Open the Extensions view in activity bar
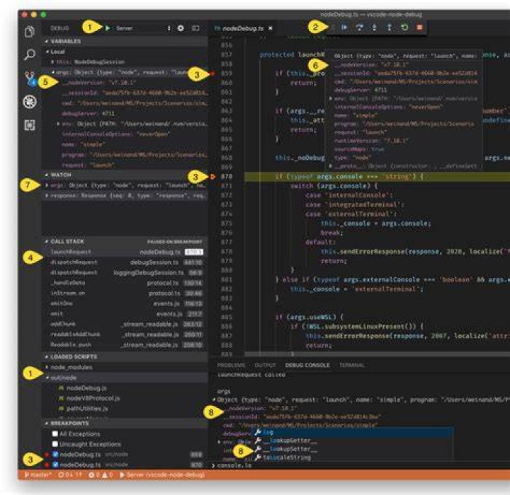This screenshot has height=495, width=510. coord(30,125)
